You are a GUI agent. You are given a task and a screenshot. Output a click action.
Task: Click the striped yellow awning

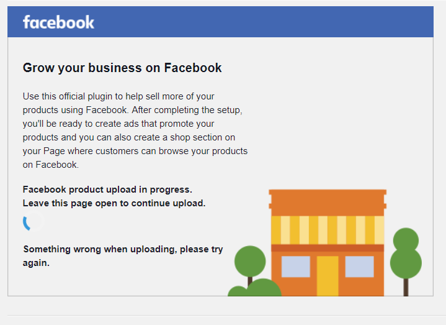[328, 230]
